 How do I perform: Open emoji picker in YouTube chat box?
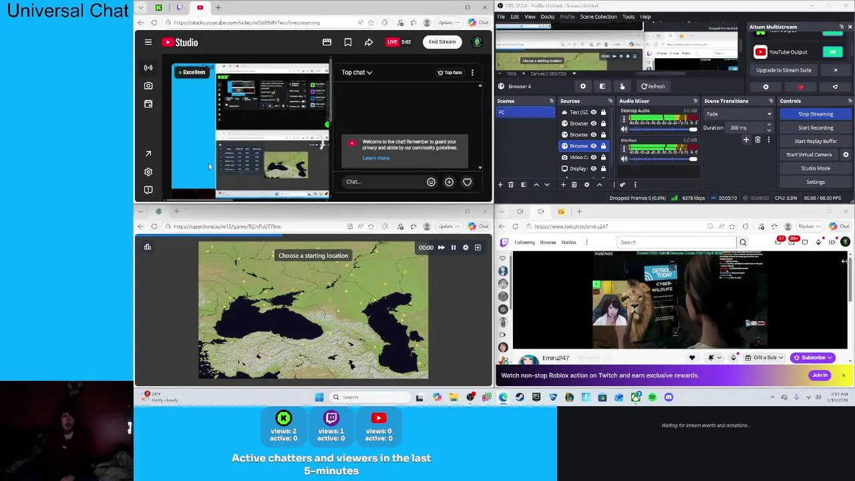pyautogui.click(x=431, y=182)
